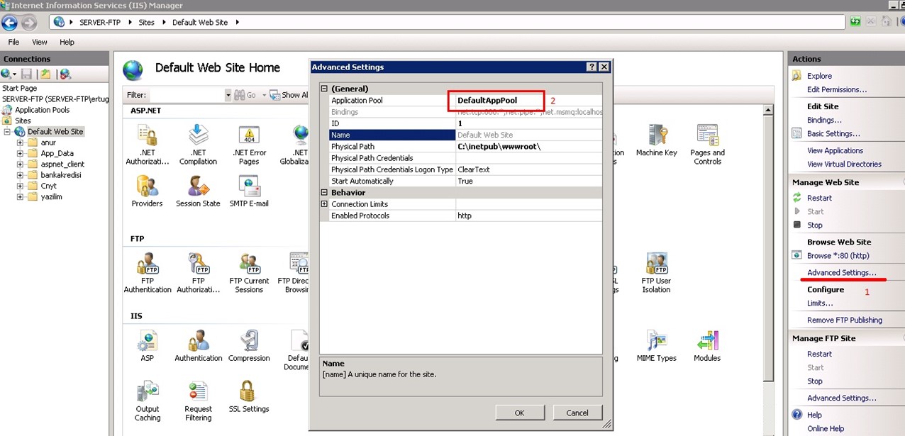905x436 pixels.
Task: Click Browse *:80 (http) link
Action: click(838, 255)
